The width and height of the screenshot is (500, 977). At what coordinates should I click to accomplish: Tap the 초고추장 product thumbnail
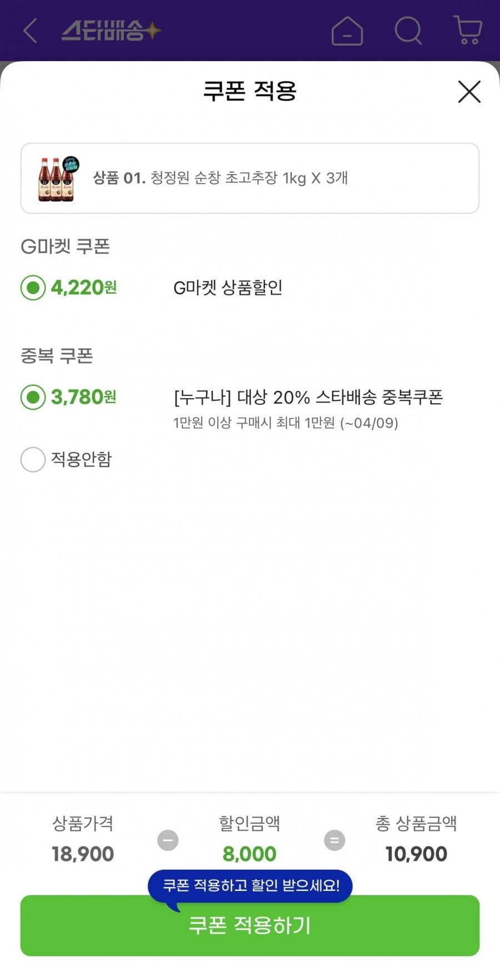pyautogui.click(x=58, y=178)
